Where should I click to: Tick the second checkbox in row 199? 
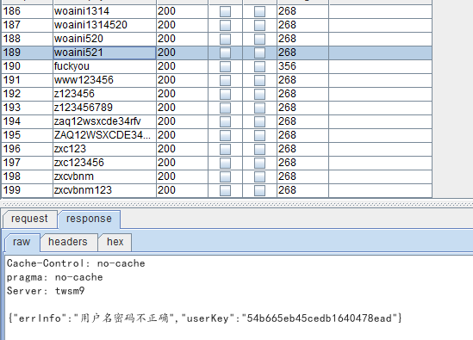click(259, 190)
